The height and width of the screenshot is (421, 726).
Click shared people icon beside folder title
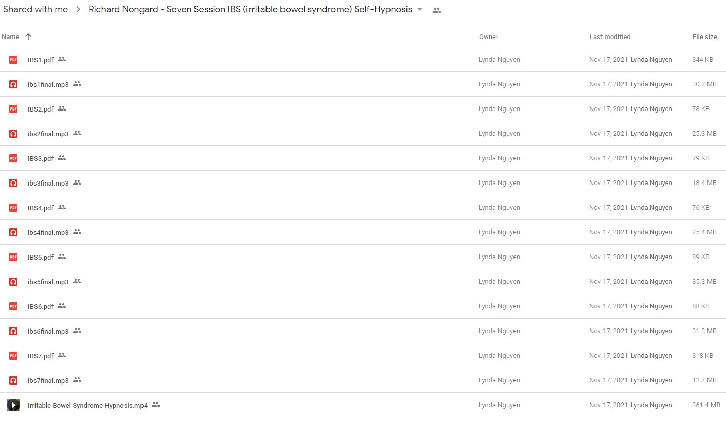(437, 10)
